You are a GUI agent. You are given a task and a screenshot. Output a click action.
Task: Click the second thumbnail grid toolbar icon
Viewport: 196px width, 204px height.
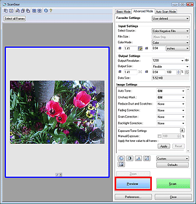tap(40, 11)
